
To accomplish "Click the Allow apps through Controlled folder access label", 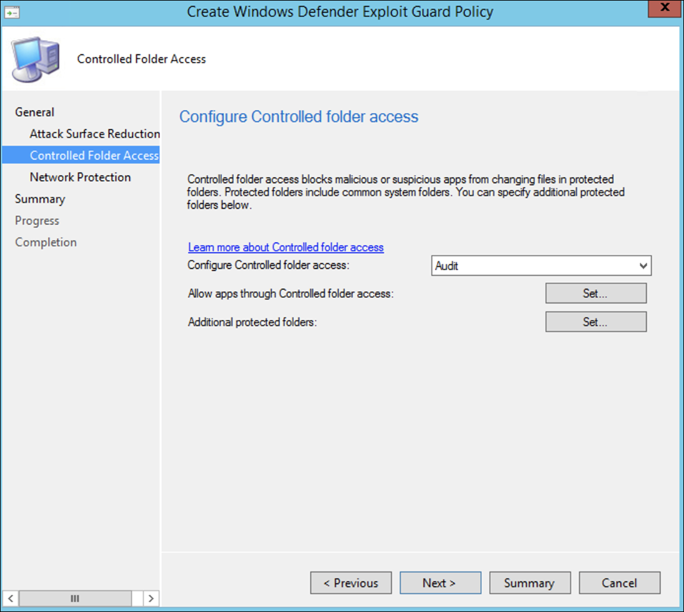I will pyautogui.click(x=291, y=293).
